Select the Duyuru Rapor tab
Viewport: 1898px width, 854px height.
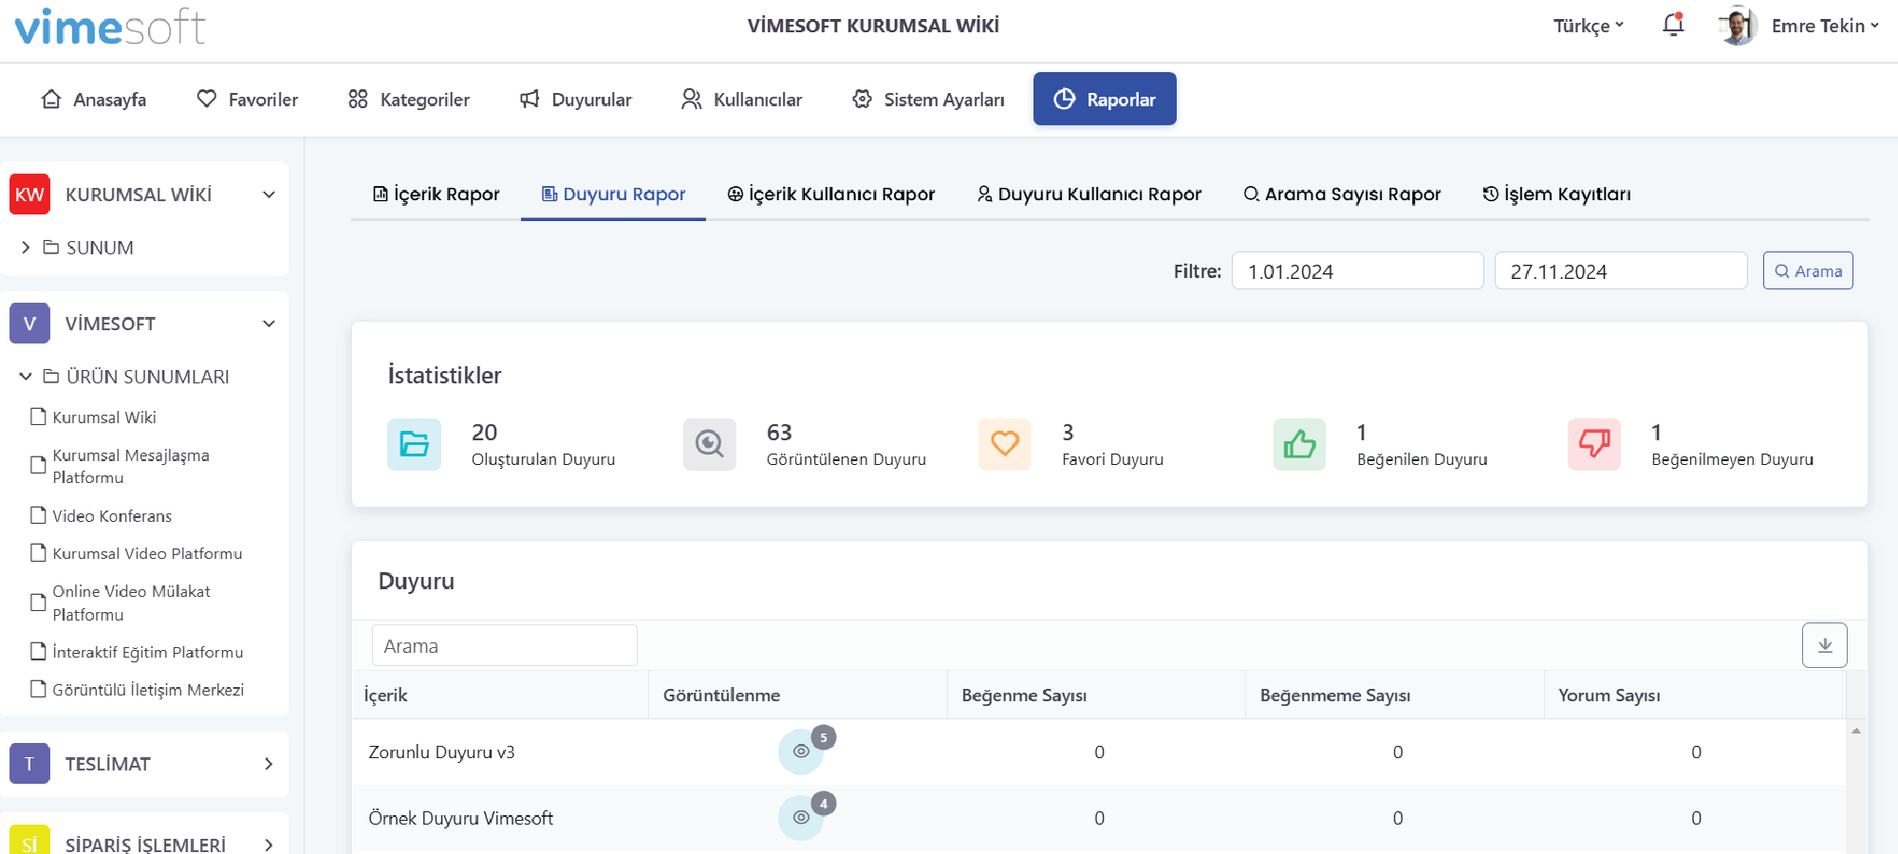pos(613,194)
